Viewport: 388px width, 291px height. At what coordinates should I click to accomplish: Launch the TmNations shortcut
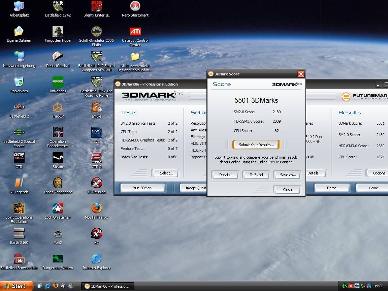(x=58, y=85)
